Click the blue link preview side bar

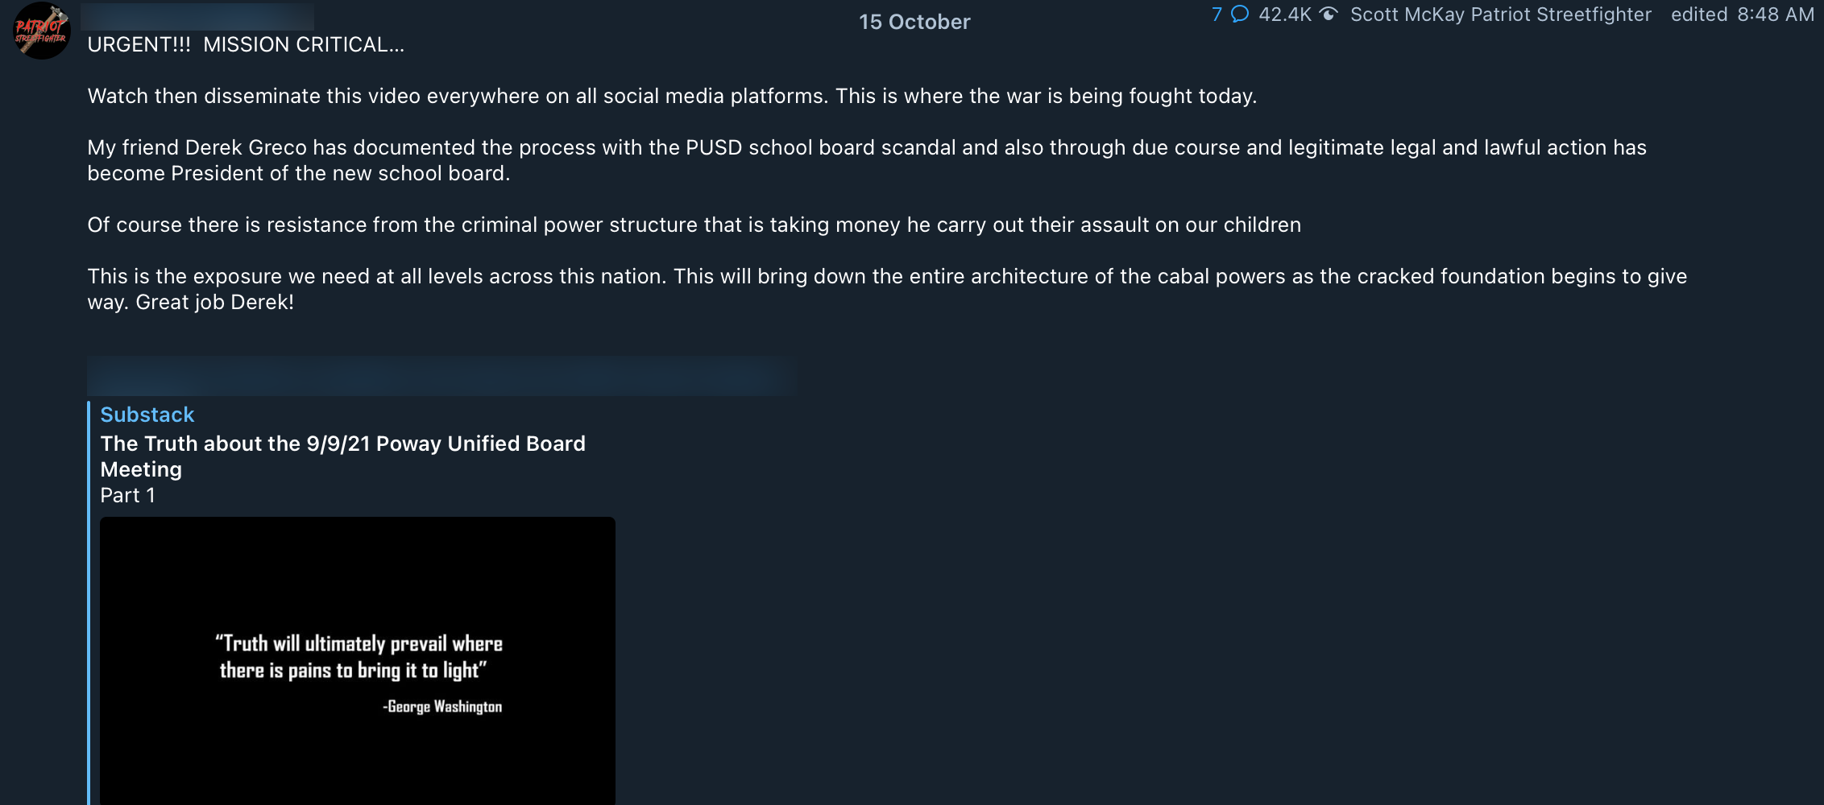89,603
